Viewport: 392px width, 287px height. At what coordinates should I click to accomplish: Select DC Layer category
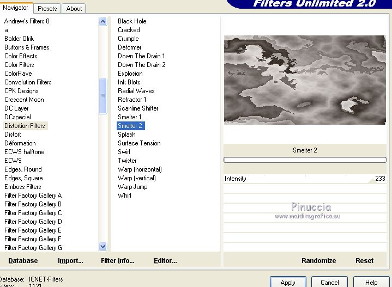click(16, 108)
